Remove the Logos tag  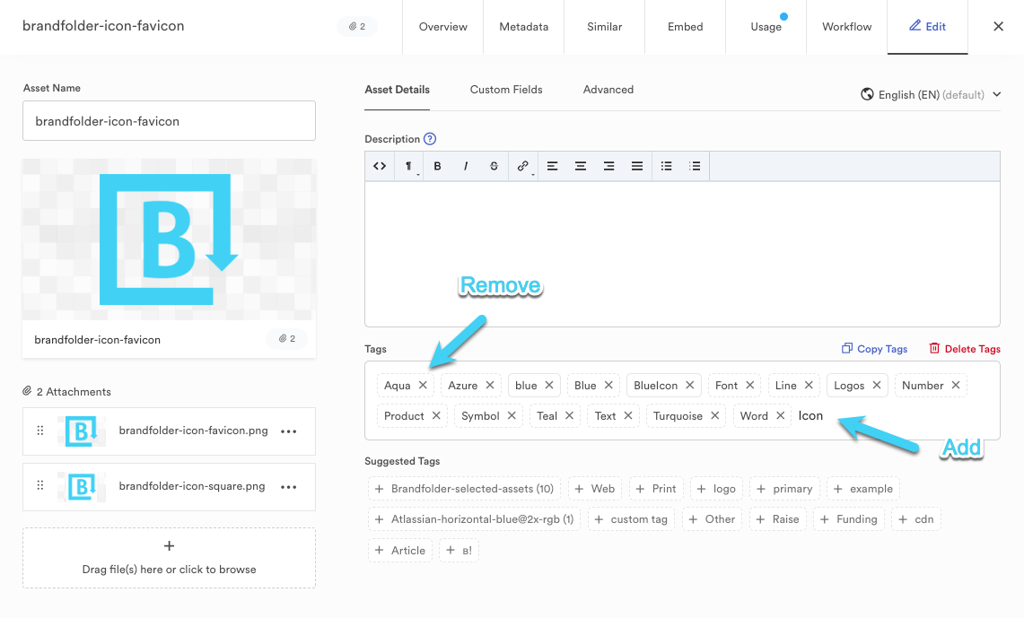click(877, 385)
